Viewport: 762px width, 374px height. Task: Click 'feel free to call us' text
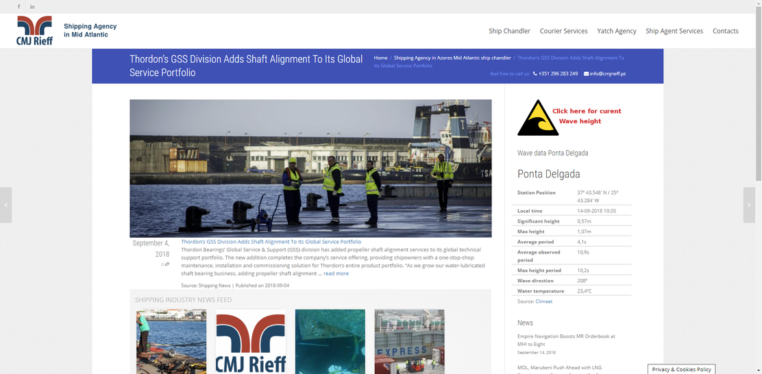(x=509, y=74)
